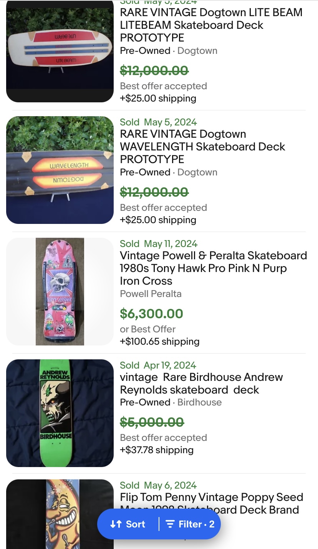Open the Birdhouse Andrew Reynolds listing title
The image size is (318, 549).
pyautogui.click(x=201, y=383)
